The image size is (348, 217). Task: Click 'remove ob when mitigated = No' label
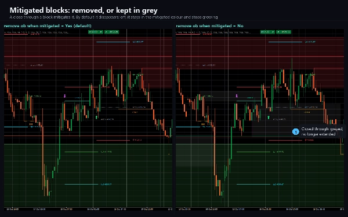209,26
